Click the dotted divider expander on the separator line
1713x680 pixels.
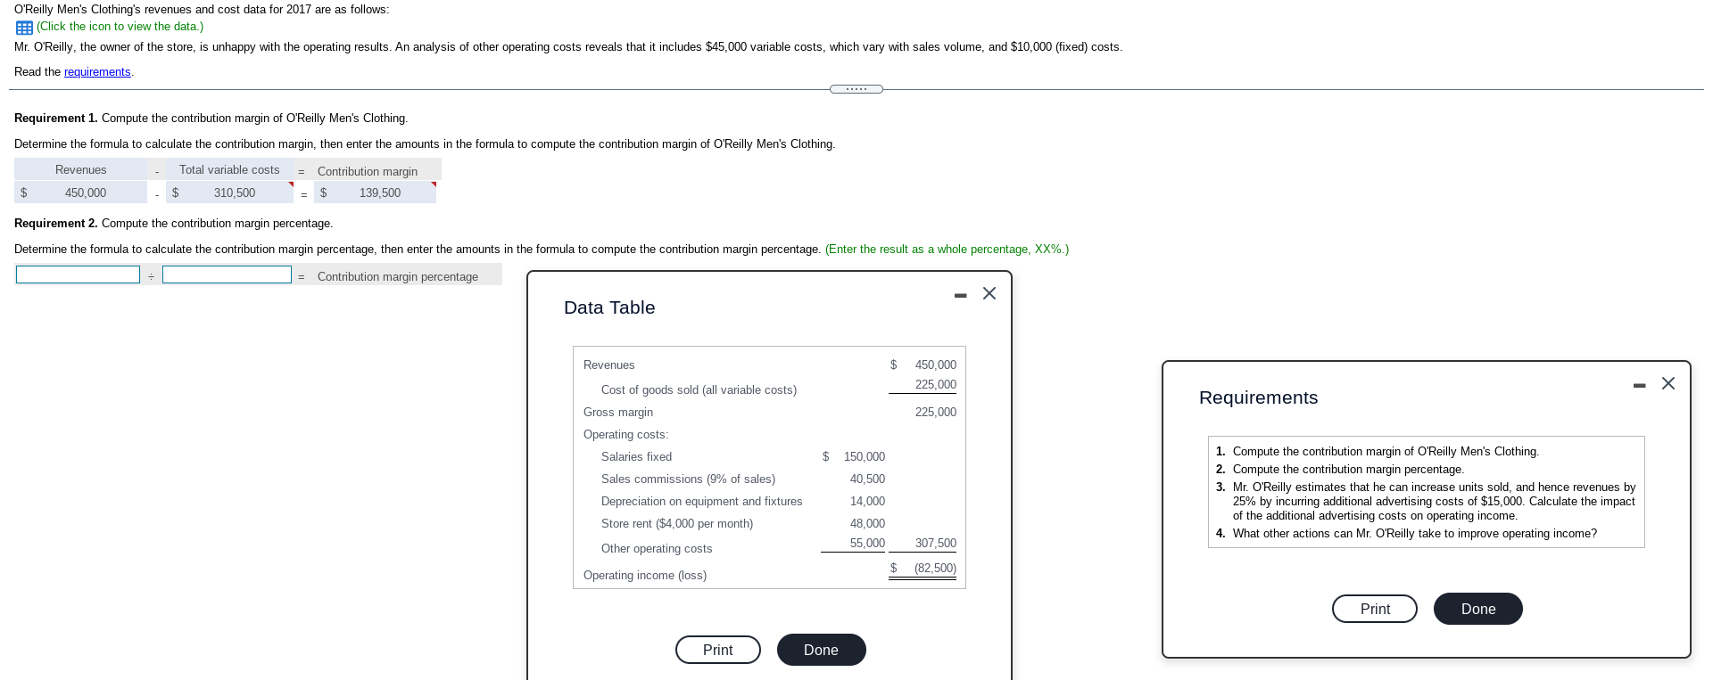point(856,89)
